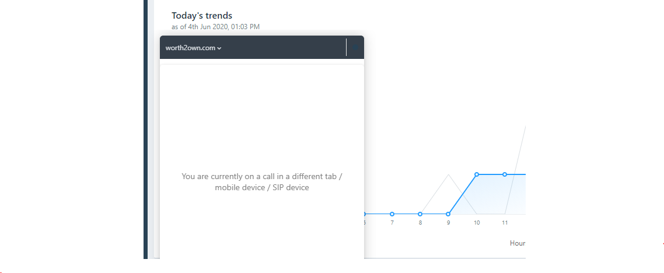This screenshot has width=664, height=273.
Task: Click the x-axis label 10
Action: pyautogui.click(x=477, y=223)
